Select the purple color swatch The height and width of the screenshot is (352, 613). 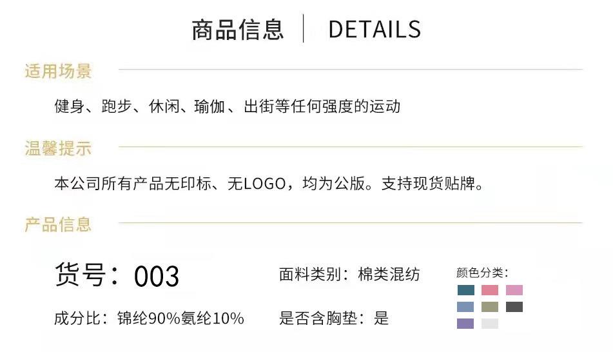tap(465, 324)
